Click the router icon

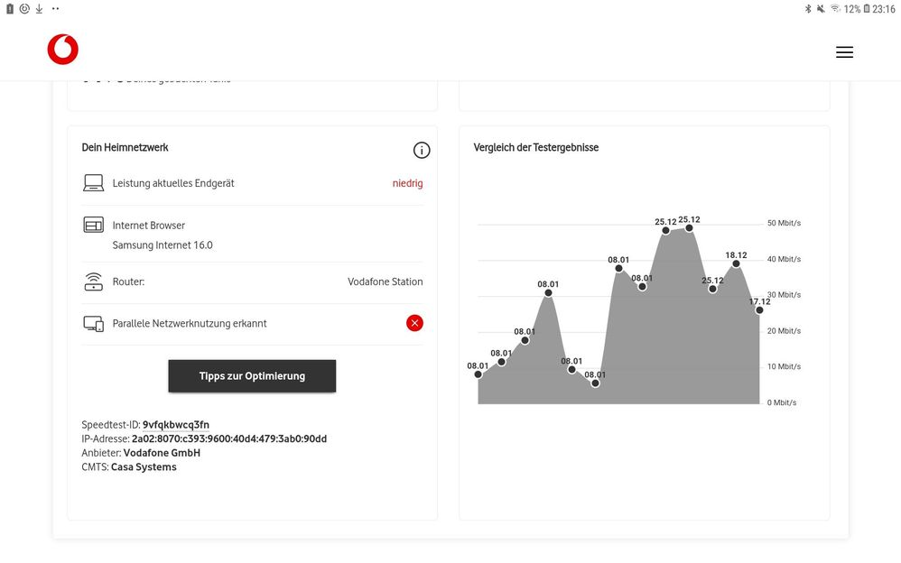tap(94, 281)
